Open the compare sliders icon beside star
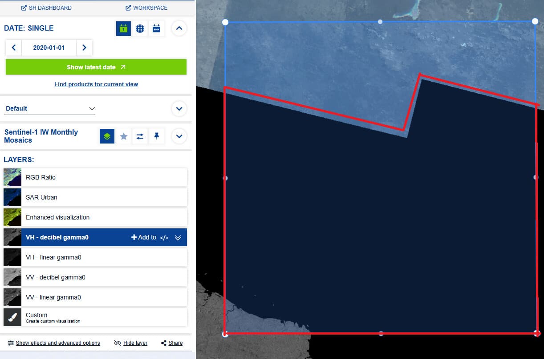The height and width of the screenshot is (359, 544). tap(140, 136)
